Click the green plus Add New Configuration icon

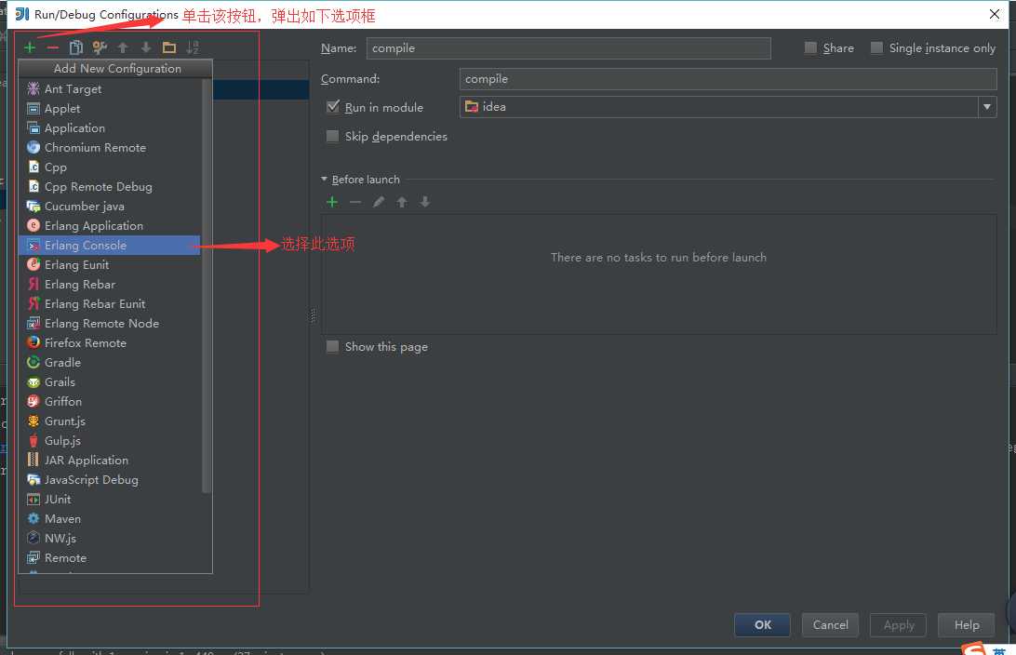tap(30, 47)
